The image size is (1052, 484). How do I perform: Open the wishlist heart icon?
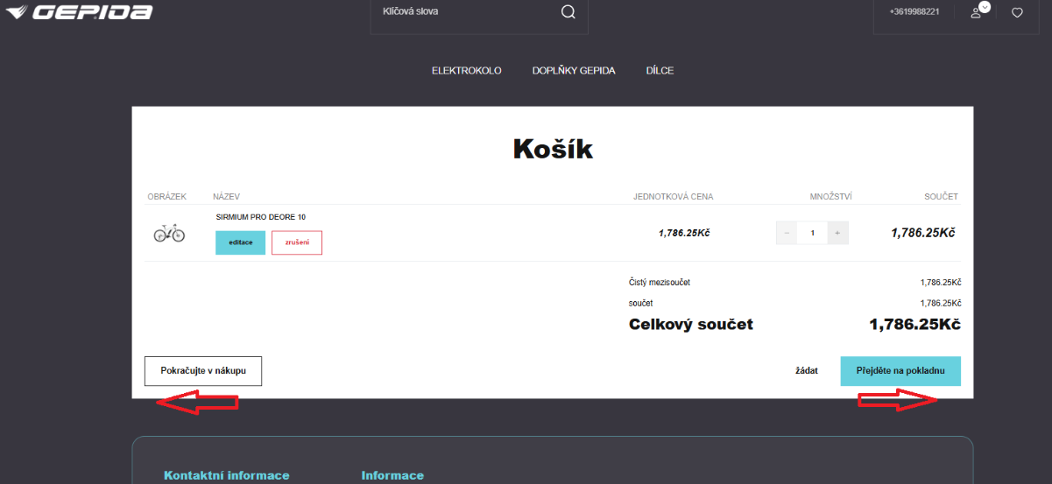click(1017, 12)
